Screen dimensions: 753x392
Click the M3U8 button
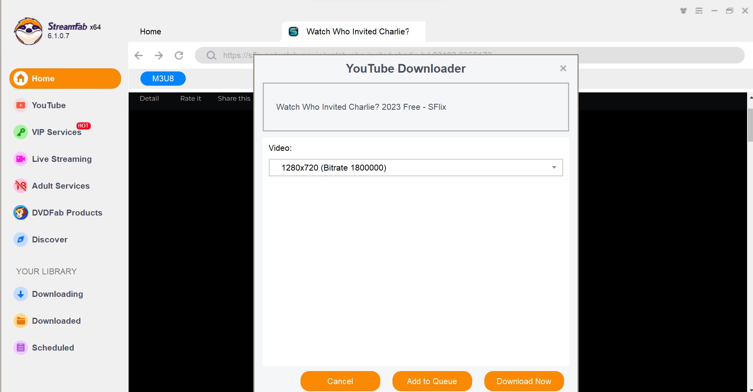pos(163,79)
